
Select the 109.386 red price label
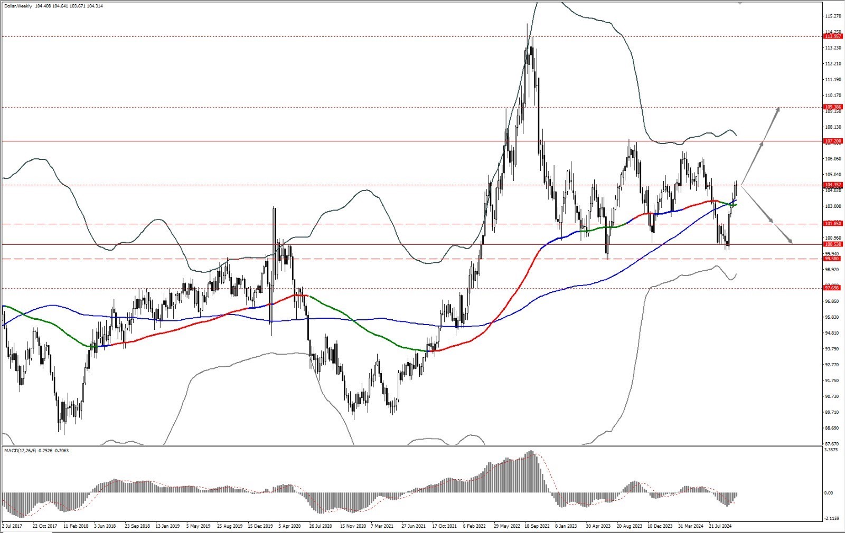point(833,107)
